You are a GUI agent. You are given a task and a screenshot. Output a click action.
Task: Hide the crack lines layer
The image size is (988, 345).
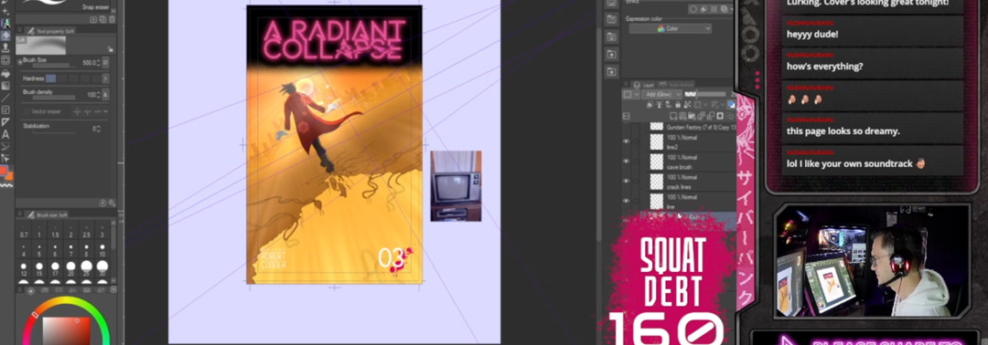click(626, 181)
